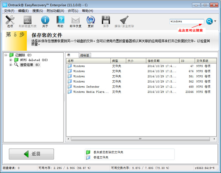Click the 可用内存 status bar entry
Screen dimensions: 221x173
click(x=64, y=168)
